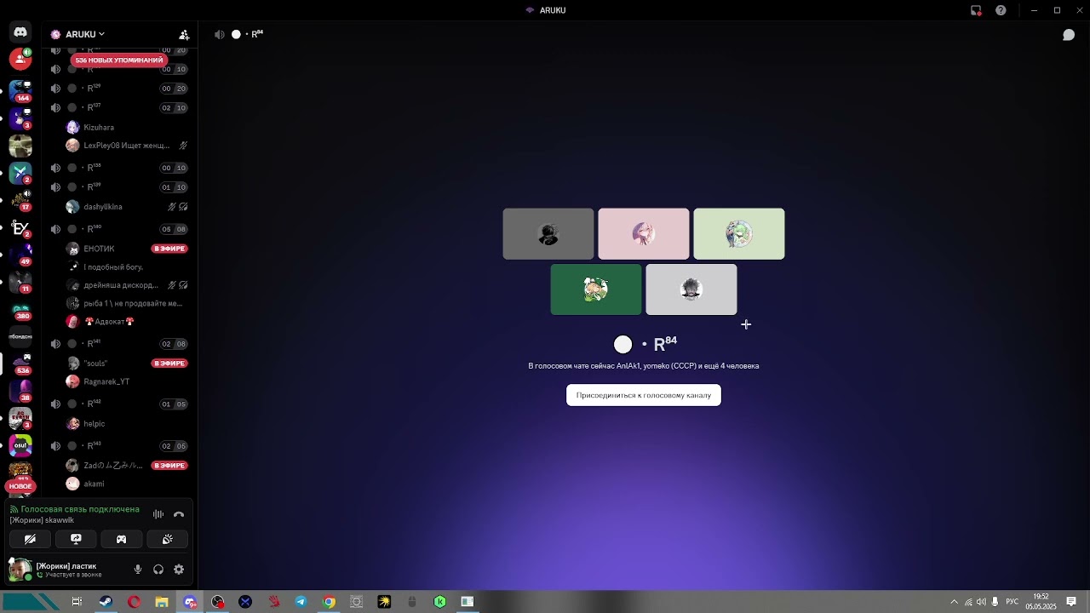Switch the РУС keyboard language indicator
This screenshot has height=613, width=1090.
point(1012,602)
